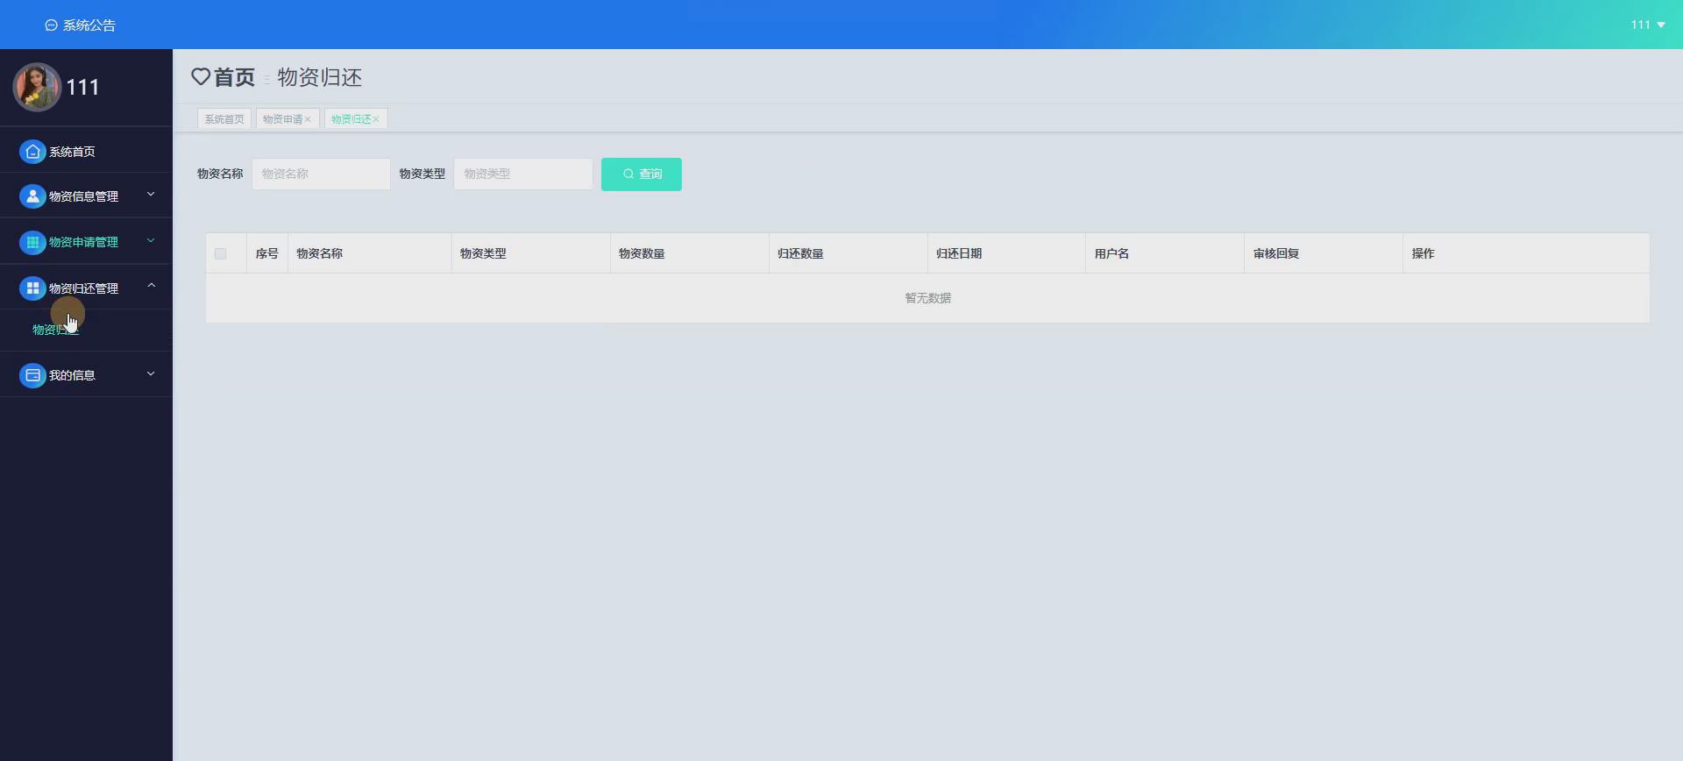Open the 111 user dropdown at top right
This screenshot has width=1683, height=761.
[1648, 25]
